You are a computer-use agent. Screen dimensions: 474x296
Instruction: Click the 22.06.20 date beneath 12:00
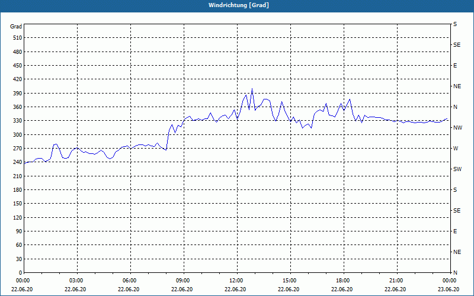pos(235,289)
